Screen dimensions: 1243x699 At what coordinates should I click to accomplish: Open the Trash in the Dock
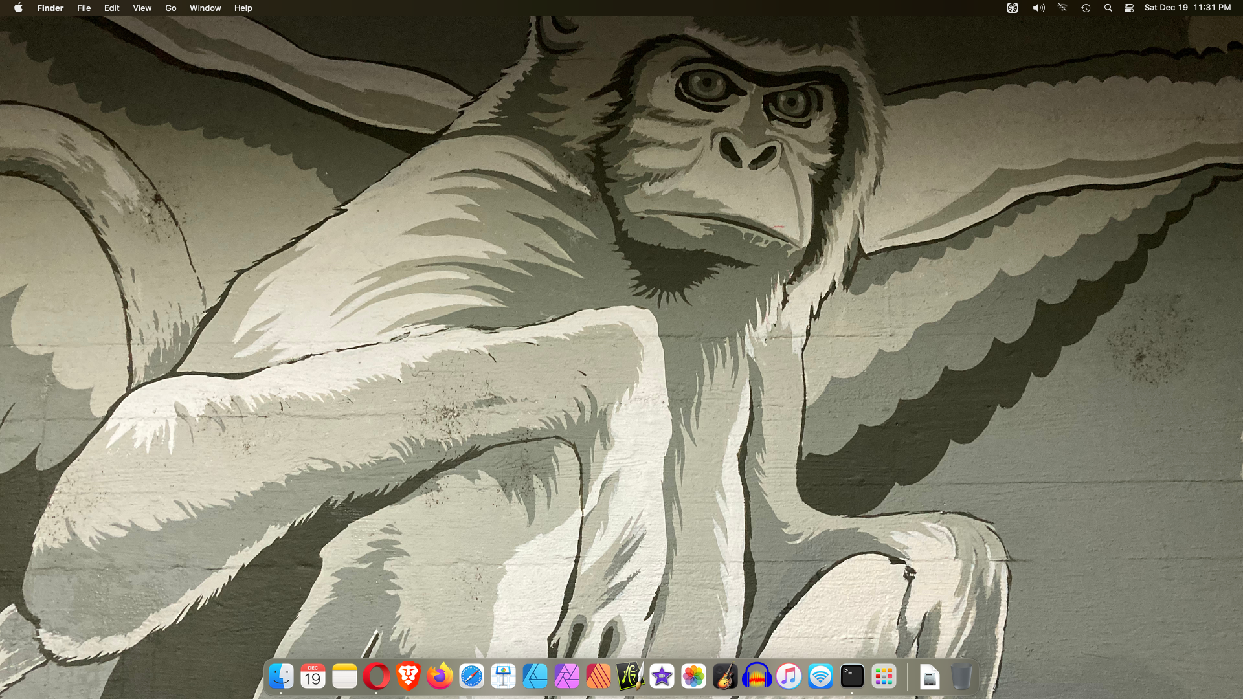961,677
